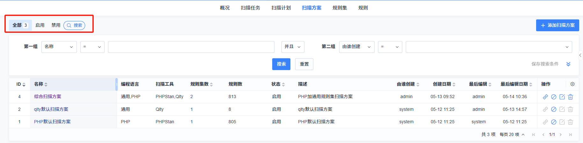
Task: Open the 由谁创建 field dropdown
Action: [356, 47]
